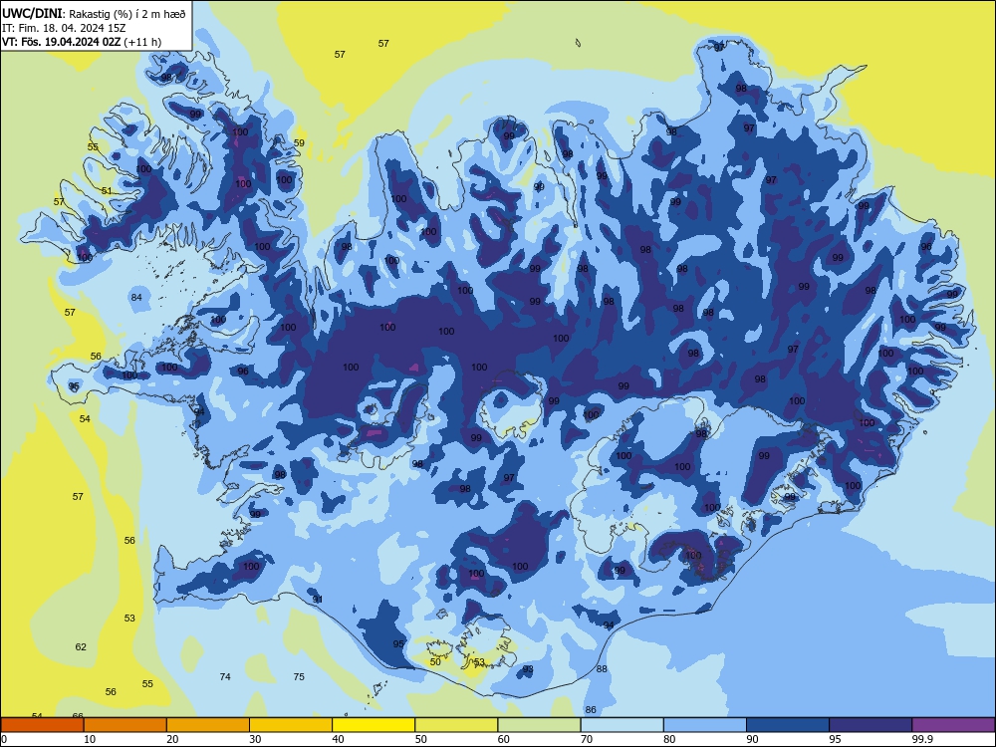Click the bright yellow 40–50 legend swatch
This screenshot has height=747, width=996.
pos(373,725)
